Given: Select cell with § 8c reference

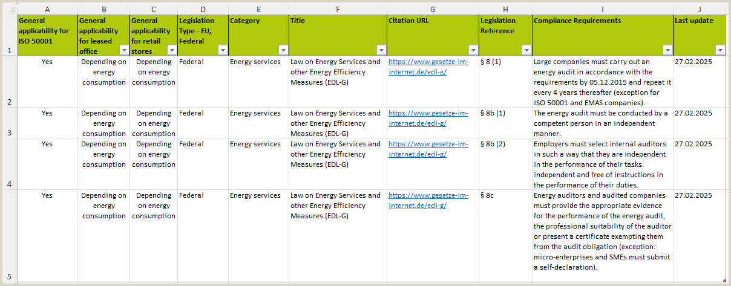Looking at the screenshot, I should click(505, 235).
